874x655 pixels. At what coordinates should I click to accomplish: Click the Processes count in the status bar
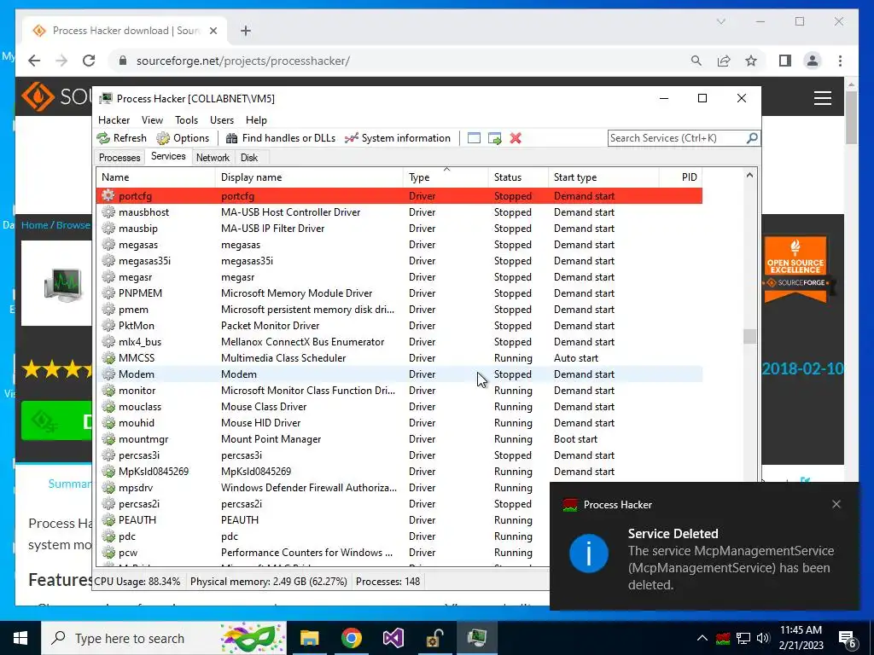pos(388,582)
